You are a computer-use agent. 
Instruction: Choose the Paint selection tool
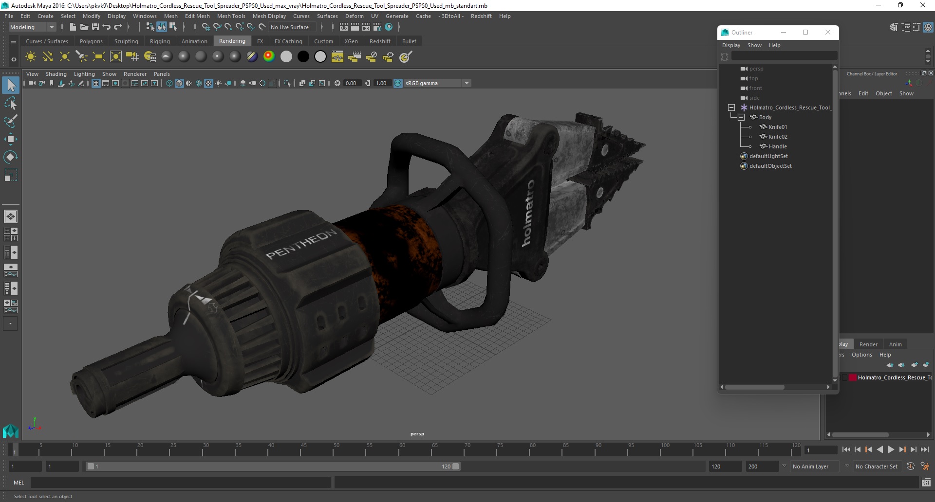(11, 121)
